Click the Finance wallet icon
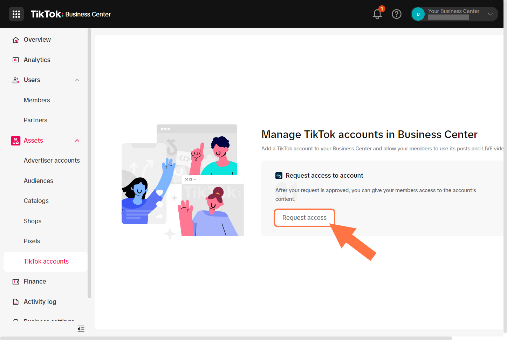 pyautogui.click(x=16, y=282)
